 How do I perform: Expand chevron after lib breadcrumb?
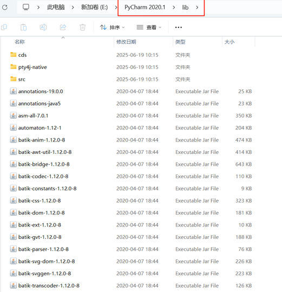[x=197, y=8]
